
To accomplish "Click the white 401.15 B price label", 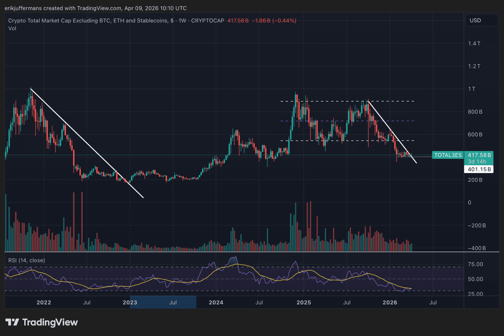I will [479, 169].
